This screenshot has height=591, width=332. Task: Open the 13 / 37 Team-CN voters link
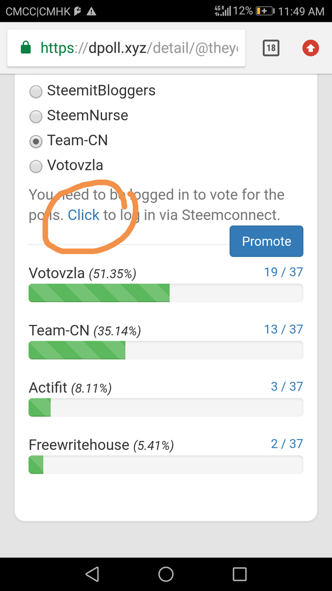(x=283, y=329)
